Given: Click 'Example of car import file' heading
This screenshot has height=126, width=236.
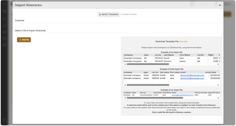Looking at the screenshot, I should (x=172, y=90).
